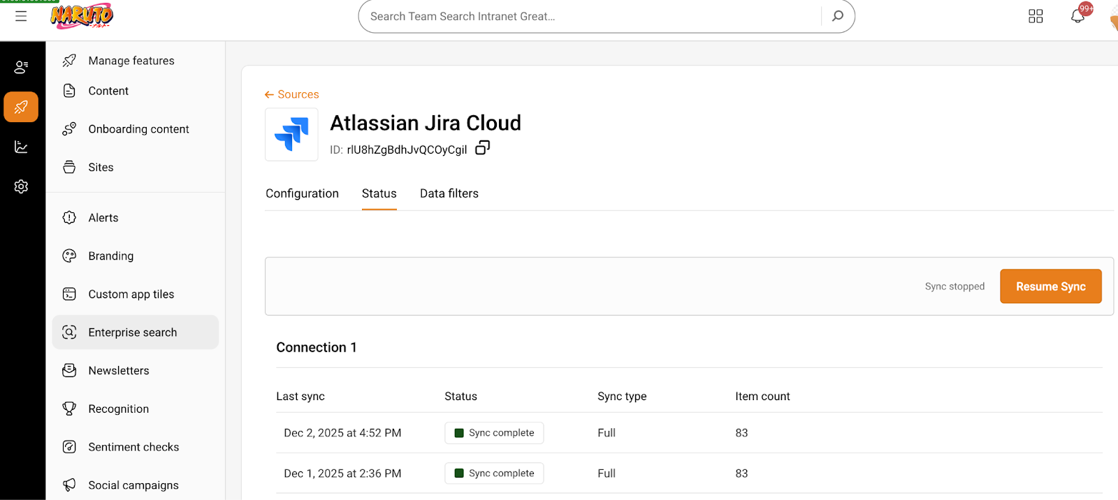The image size is (1118, 500).
Task: Open the hamburger menu icon
Action: tap(21, 16)
